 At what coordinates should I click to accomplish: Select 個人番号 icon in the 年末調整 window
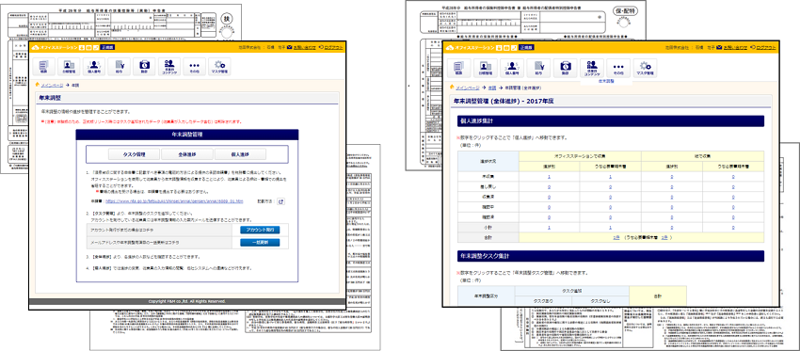pyautogui.click(x=94, y=67)
